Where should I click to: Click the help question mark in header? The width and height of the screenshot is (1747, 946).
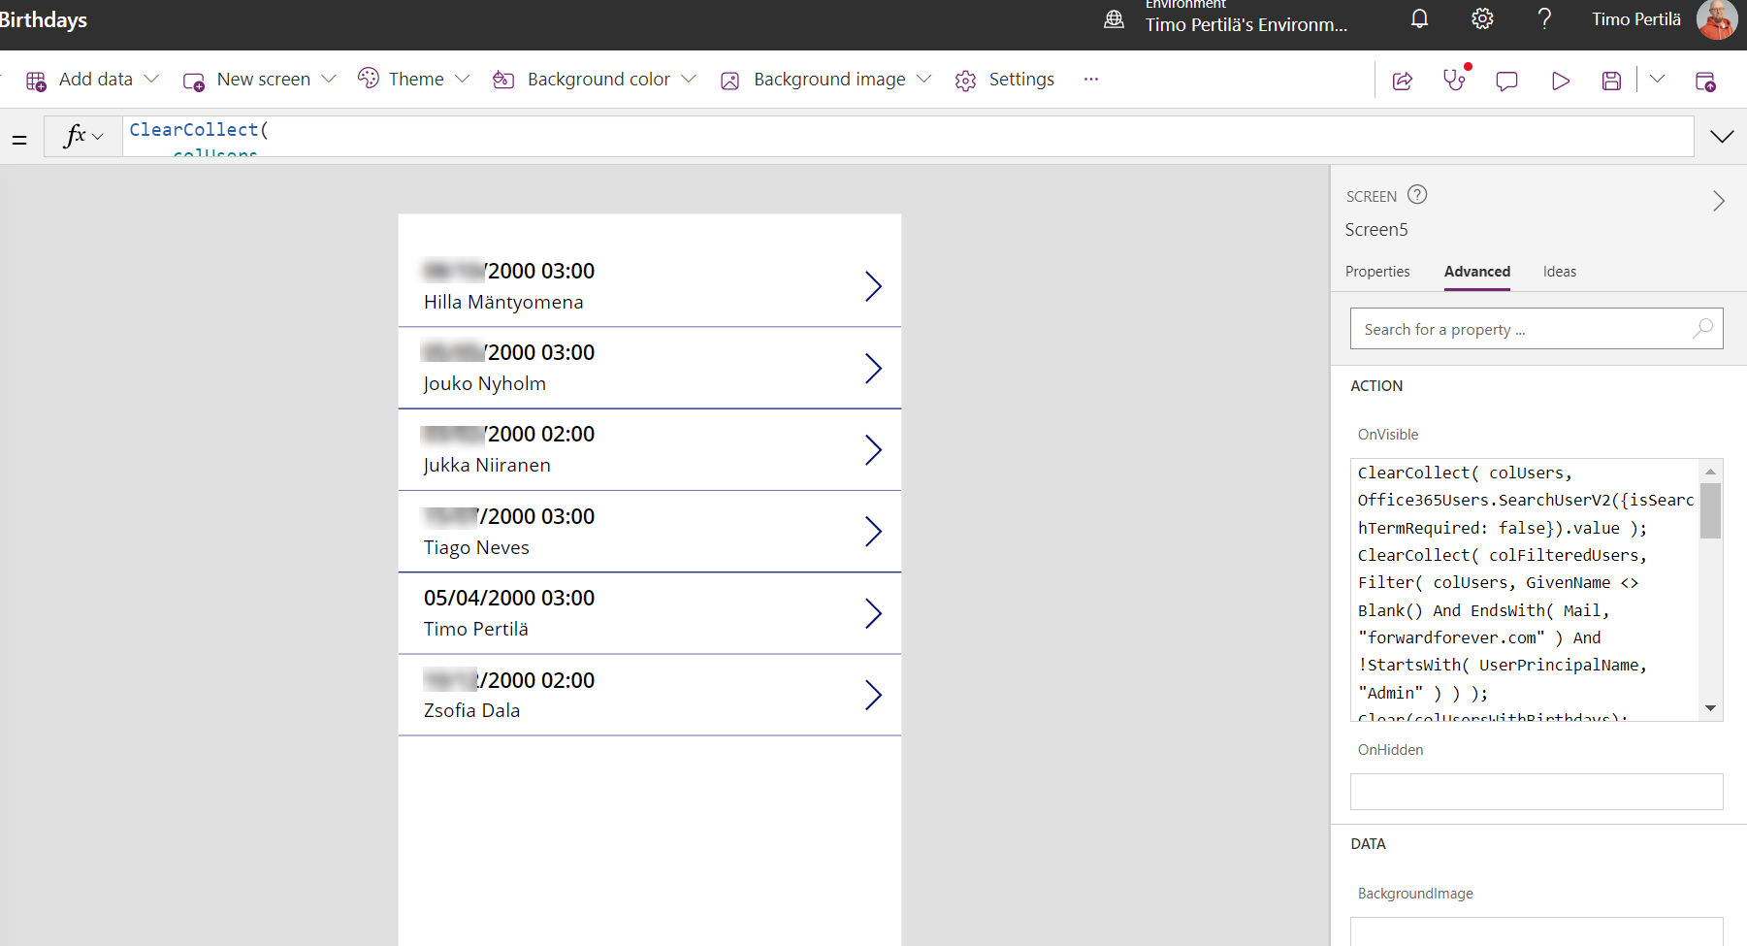point(1544,19)
